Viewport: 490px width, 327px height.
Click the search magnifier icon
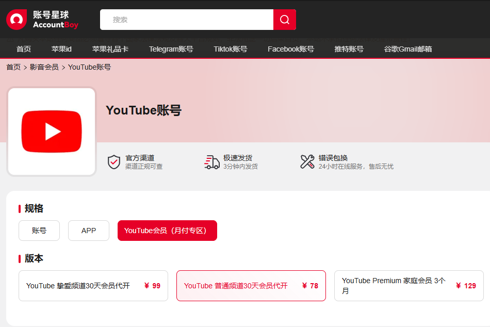(284, 19)
